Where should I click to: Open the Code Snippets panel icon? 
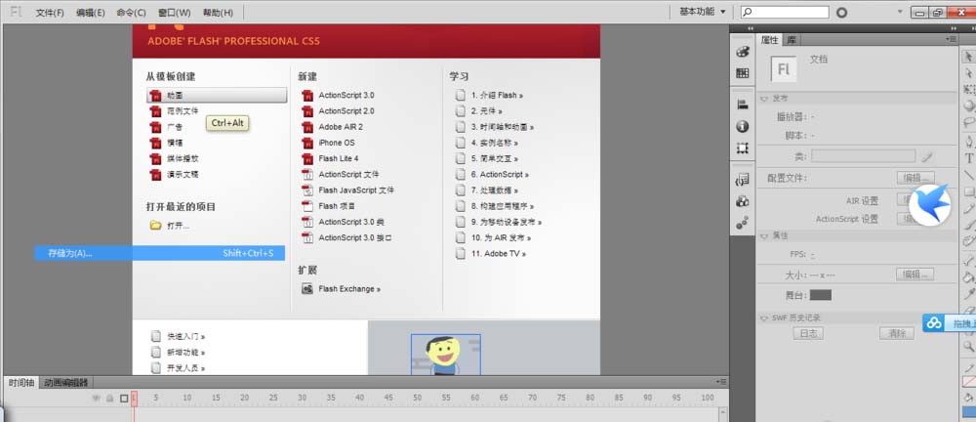tap(742, 180)
